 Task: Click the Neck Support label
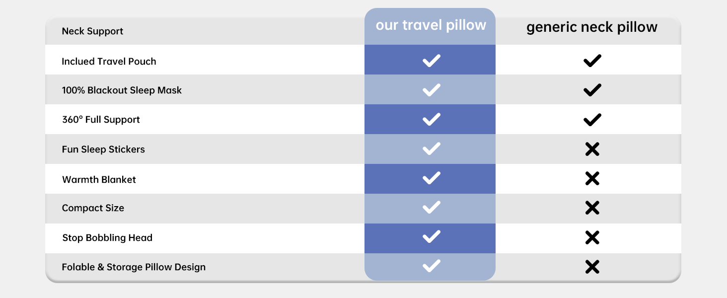[92, 31]
